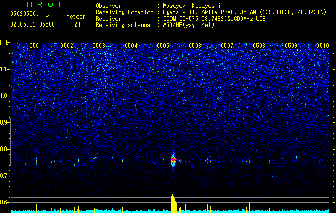
Task: Click the ICOM IC-575 receiver frequency text
Action: [214, 19]
